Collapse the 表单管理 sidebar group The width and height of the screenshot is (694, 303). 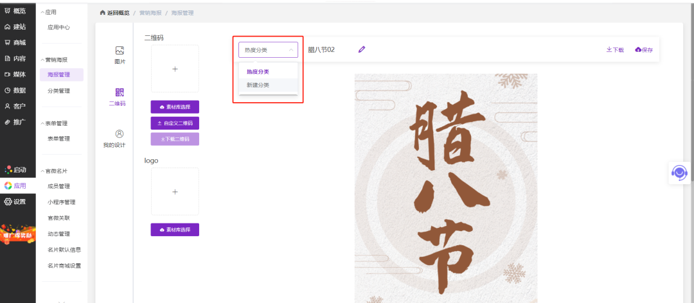point(42,123)
